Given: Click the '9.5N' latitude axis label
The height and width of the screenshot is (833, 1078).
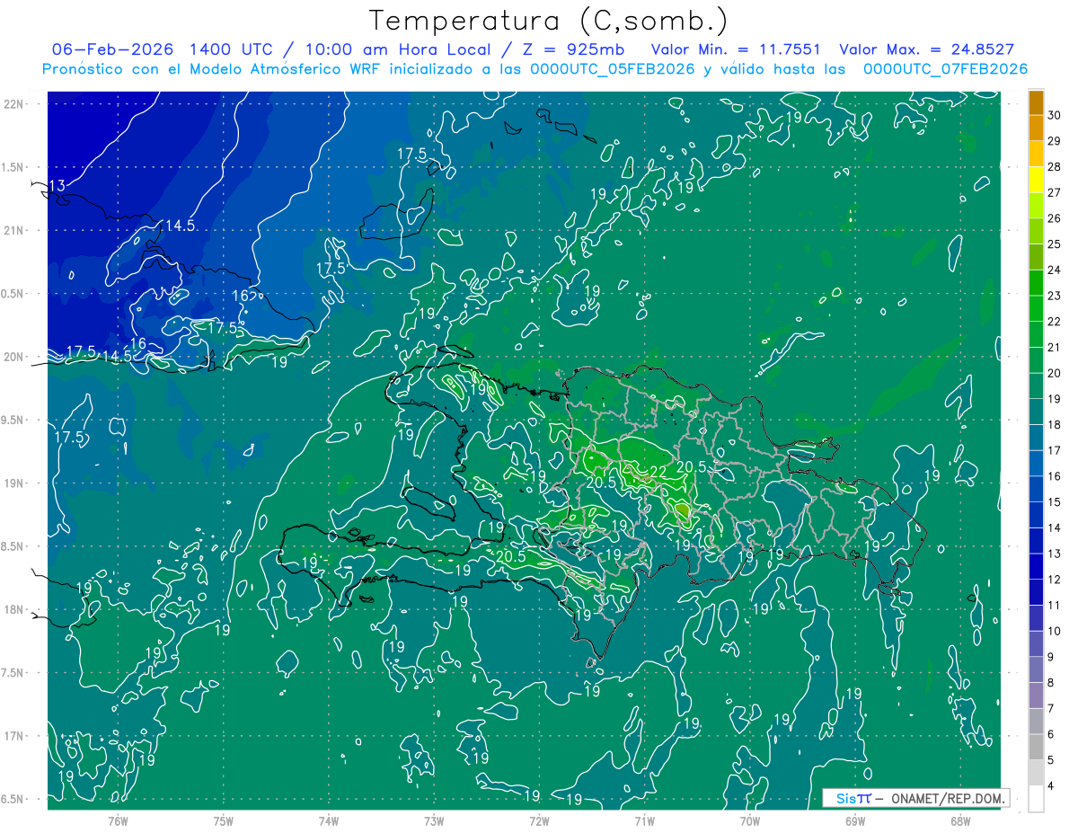Looking at the screenshot, I should (x=13, y=420).
